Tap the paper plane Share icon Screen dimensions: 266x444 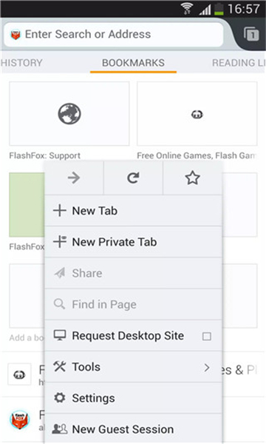[x=60, y=273]
